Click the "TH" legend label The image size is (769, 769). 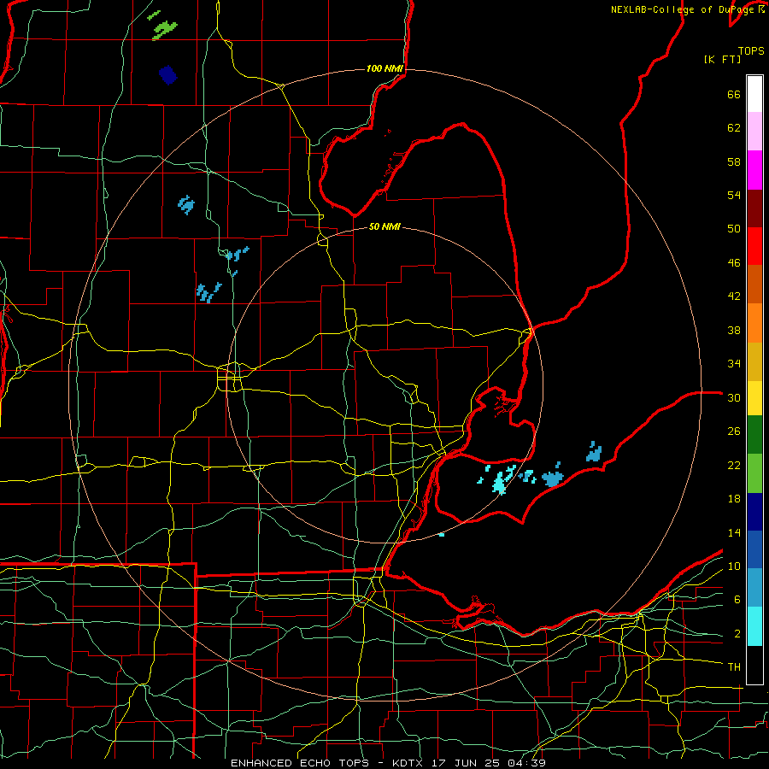click(x=734, y=667)
